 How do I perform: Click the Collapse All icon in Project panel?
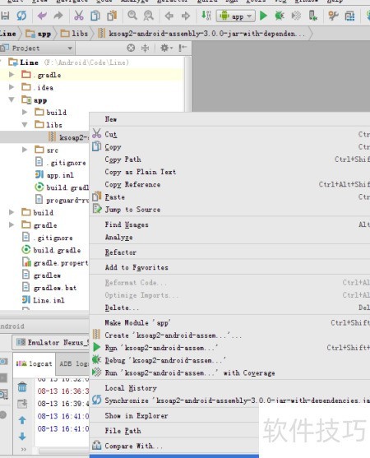[x=146, y=48]
